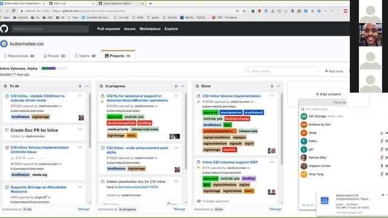
Task: Select Patrick Ohly in participants list
Action: 318,157
